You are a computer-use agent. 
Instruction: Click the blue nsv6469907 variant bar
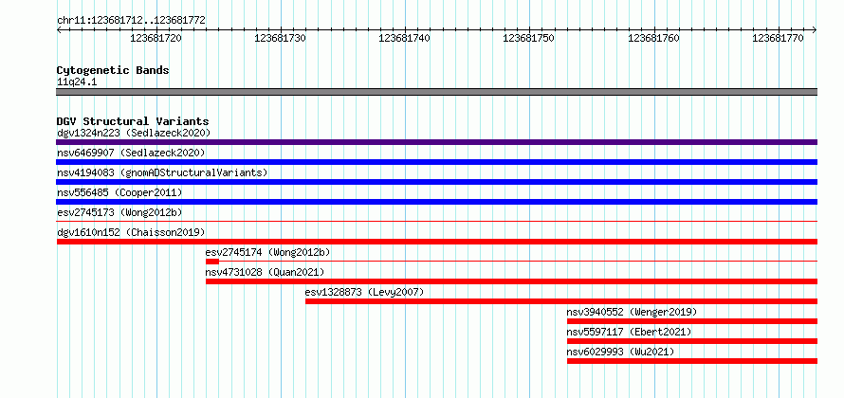point(436,162)
